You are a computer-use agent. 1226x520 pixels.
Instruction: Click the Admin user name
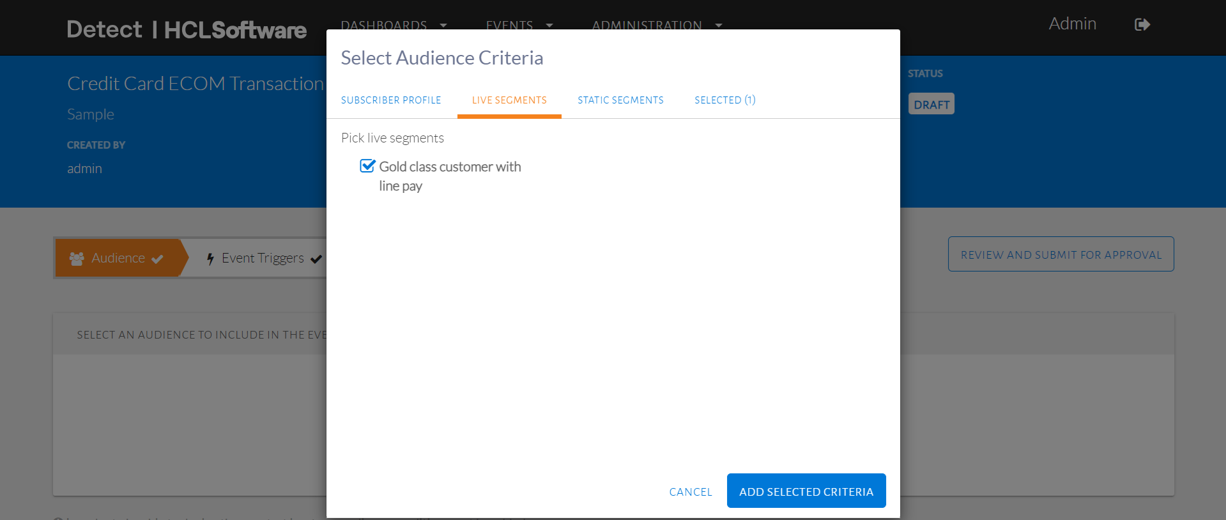coord(1072,24)
